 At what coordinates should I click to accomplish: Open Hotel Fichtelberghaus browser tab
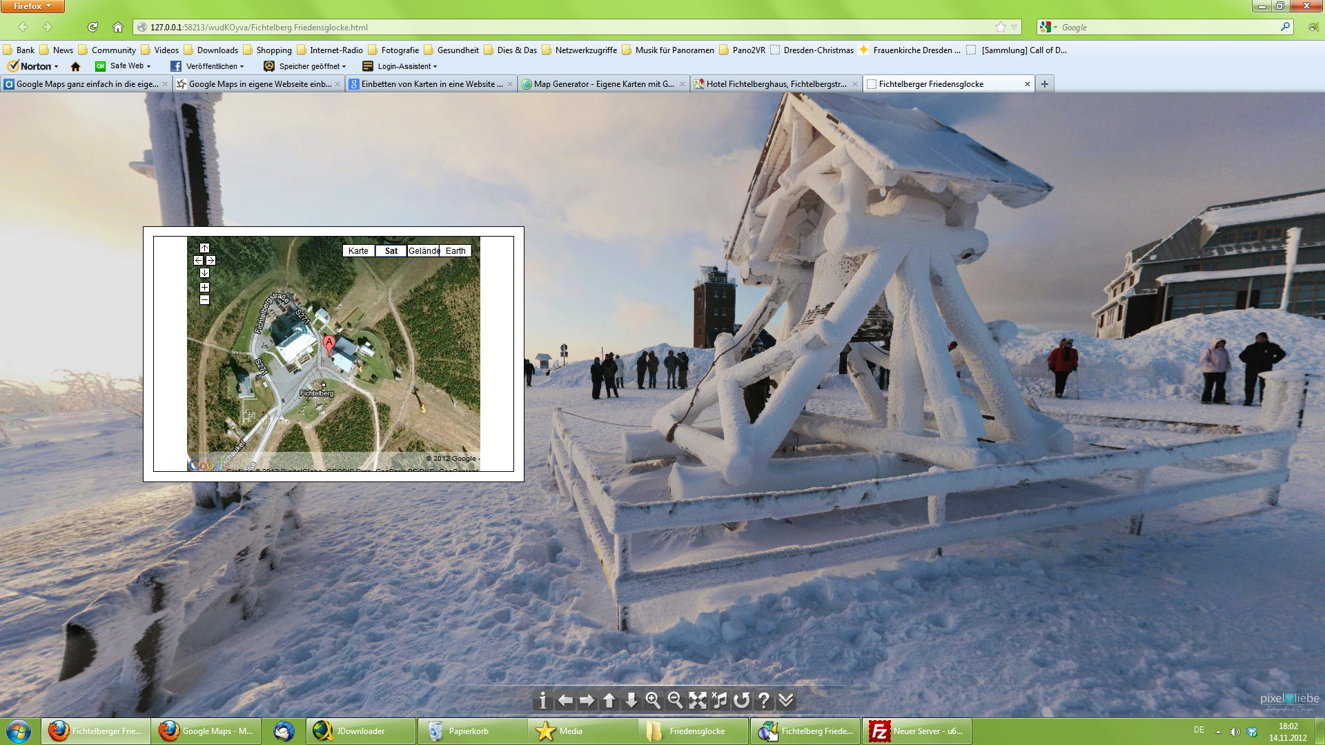pyautogui.click(x=776, y=84)
